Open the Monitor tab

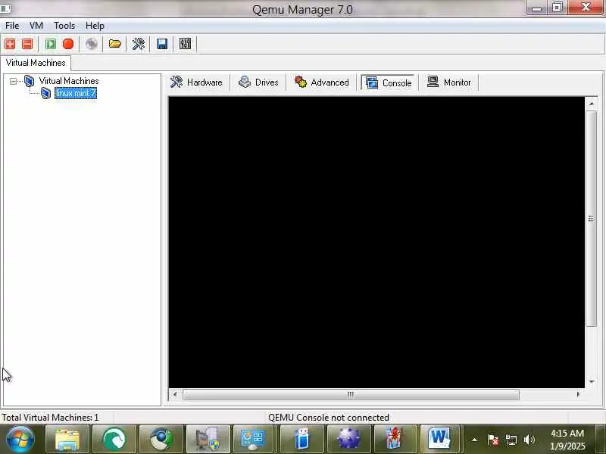click(x=449, y=82)
